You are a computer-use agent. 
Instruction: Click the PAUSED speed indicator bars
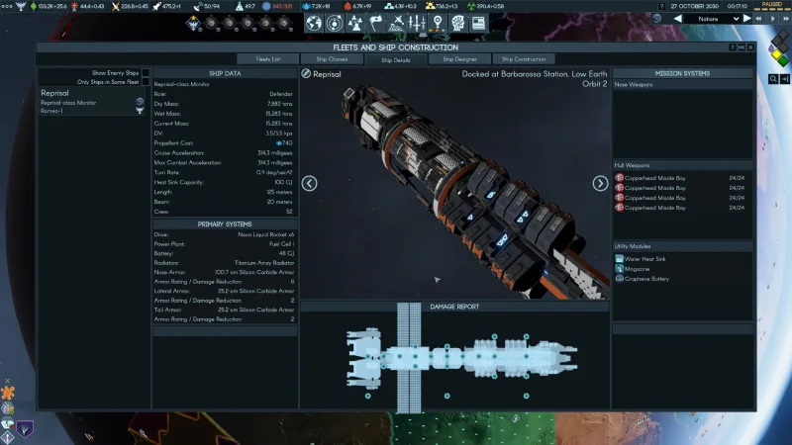click(772, 7)
